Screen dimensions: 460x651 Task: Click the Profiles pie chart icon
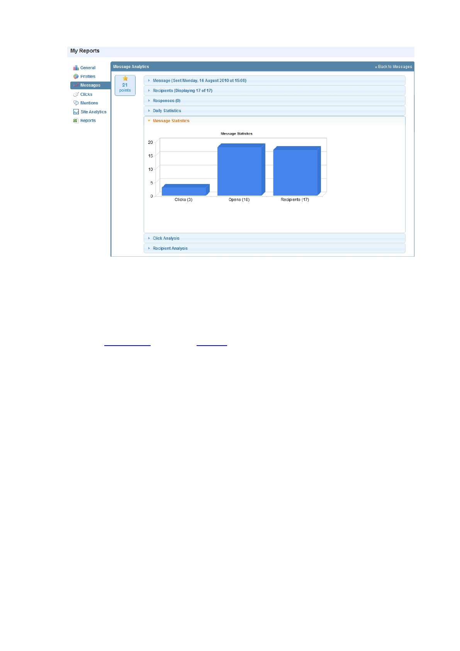coord(76,77)
